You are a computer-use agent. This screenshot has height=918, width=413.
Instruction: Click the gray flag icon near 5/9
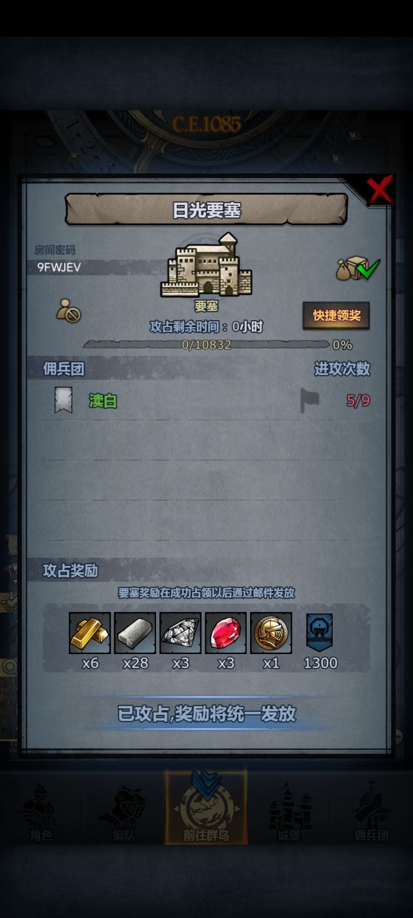click(x=310, y=400)
